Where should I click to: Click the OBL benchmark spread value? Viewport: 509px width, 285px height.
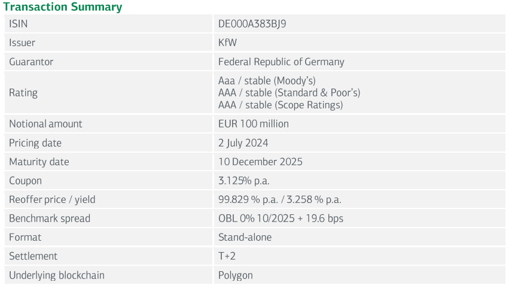tap(281, 219)
